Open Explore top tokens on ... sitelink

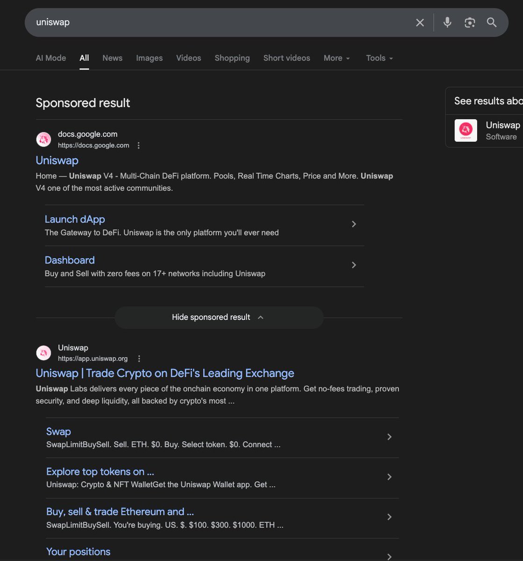[100, 472]
